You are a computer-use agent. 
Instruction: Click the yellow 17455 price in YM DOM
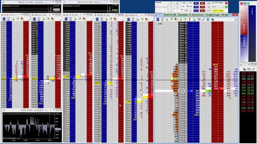(x=128, y=102)
